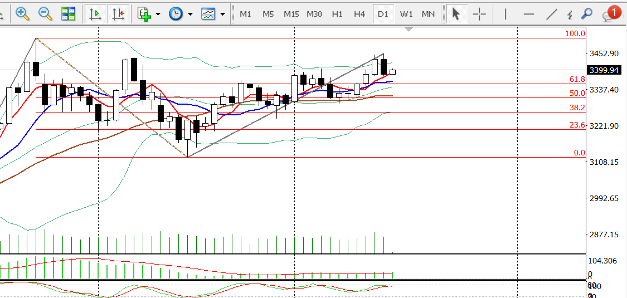Tile chart windows with the grid icon
The width and height of the screenshot is (627, 298).
click(x=69, y=14)
